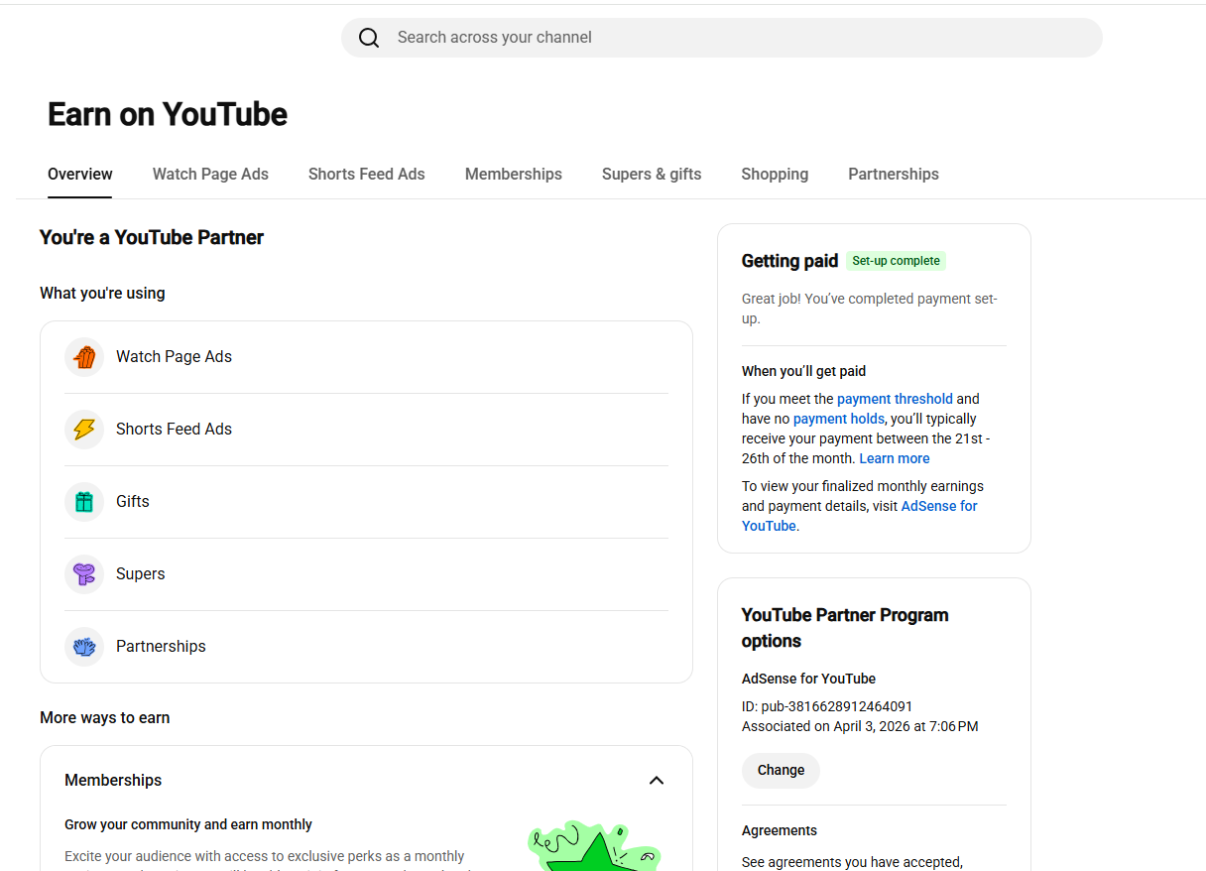
Task: Click the green star Memberships illustration
Action: coord(594,846)
